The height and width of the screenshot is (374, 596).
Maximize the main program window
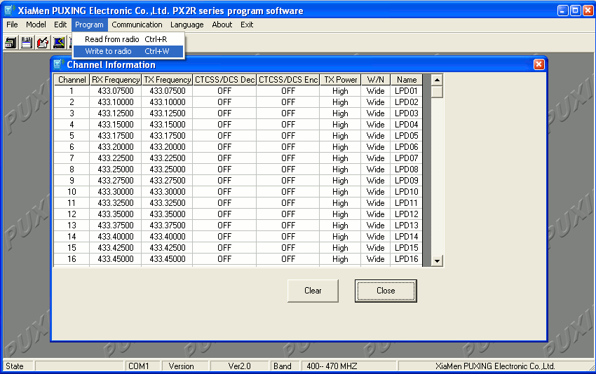coord(576,11)
